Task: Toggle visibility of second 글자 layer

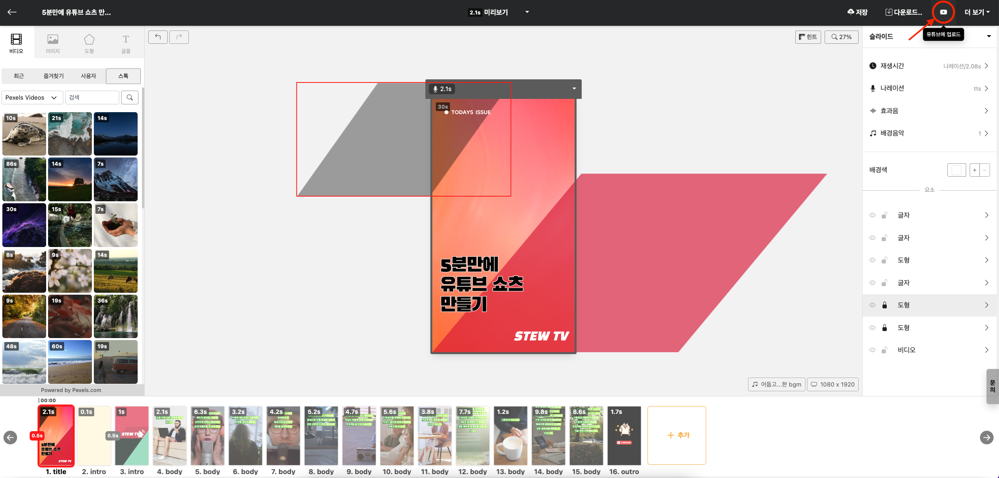Action: click(x=872, y=238)
